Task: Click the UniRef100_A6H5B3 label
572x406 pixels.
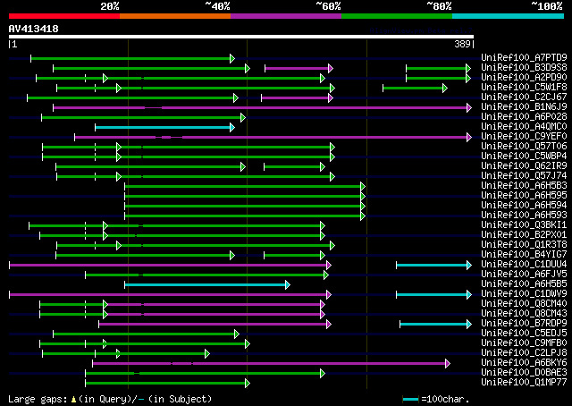Action: 524,185
